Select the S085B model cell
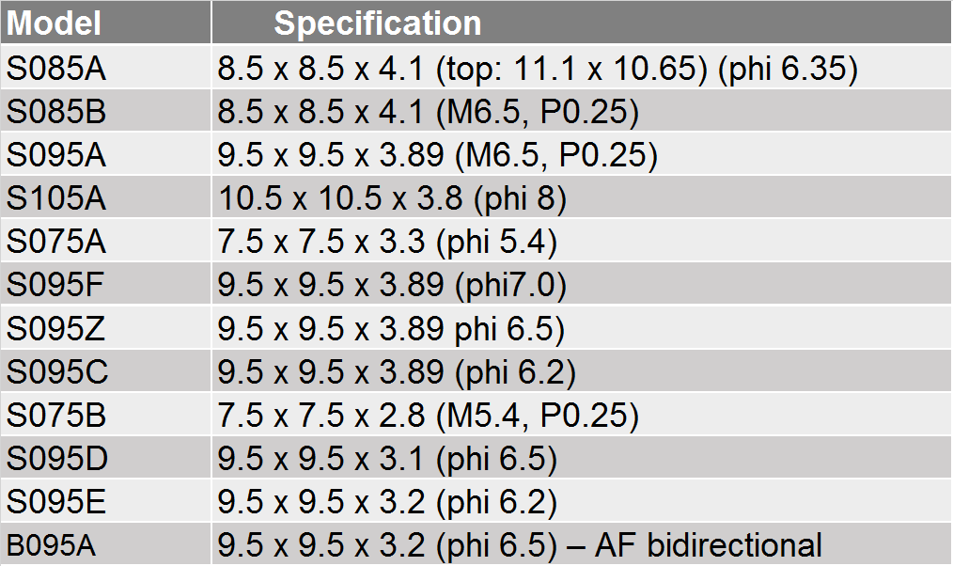Viewport: 953px width, 566px height. click(106, 111)
